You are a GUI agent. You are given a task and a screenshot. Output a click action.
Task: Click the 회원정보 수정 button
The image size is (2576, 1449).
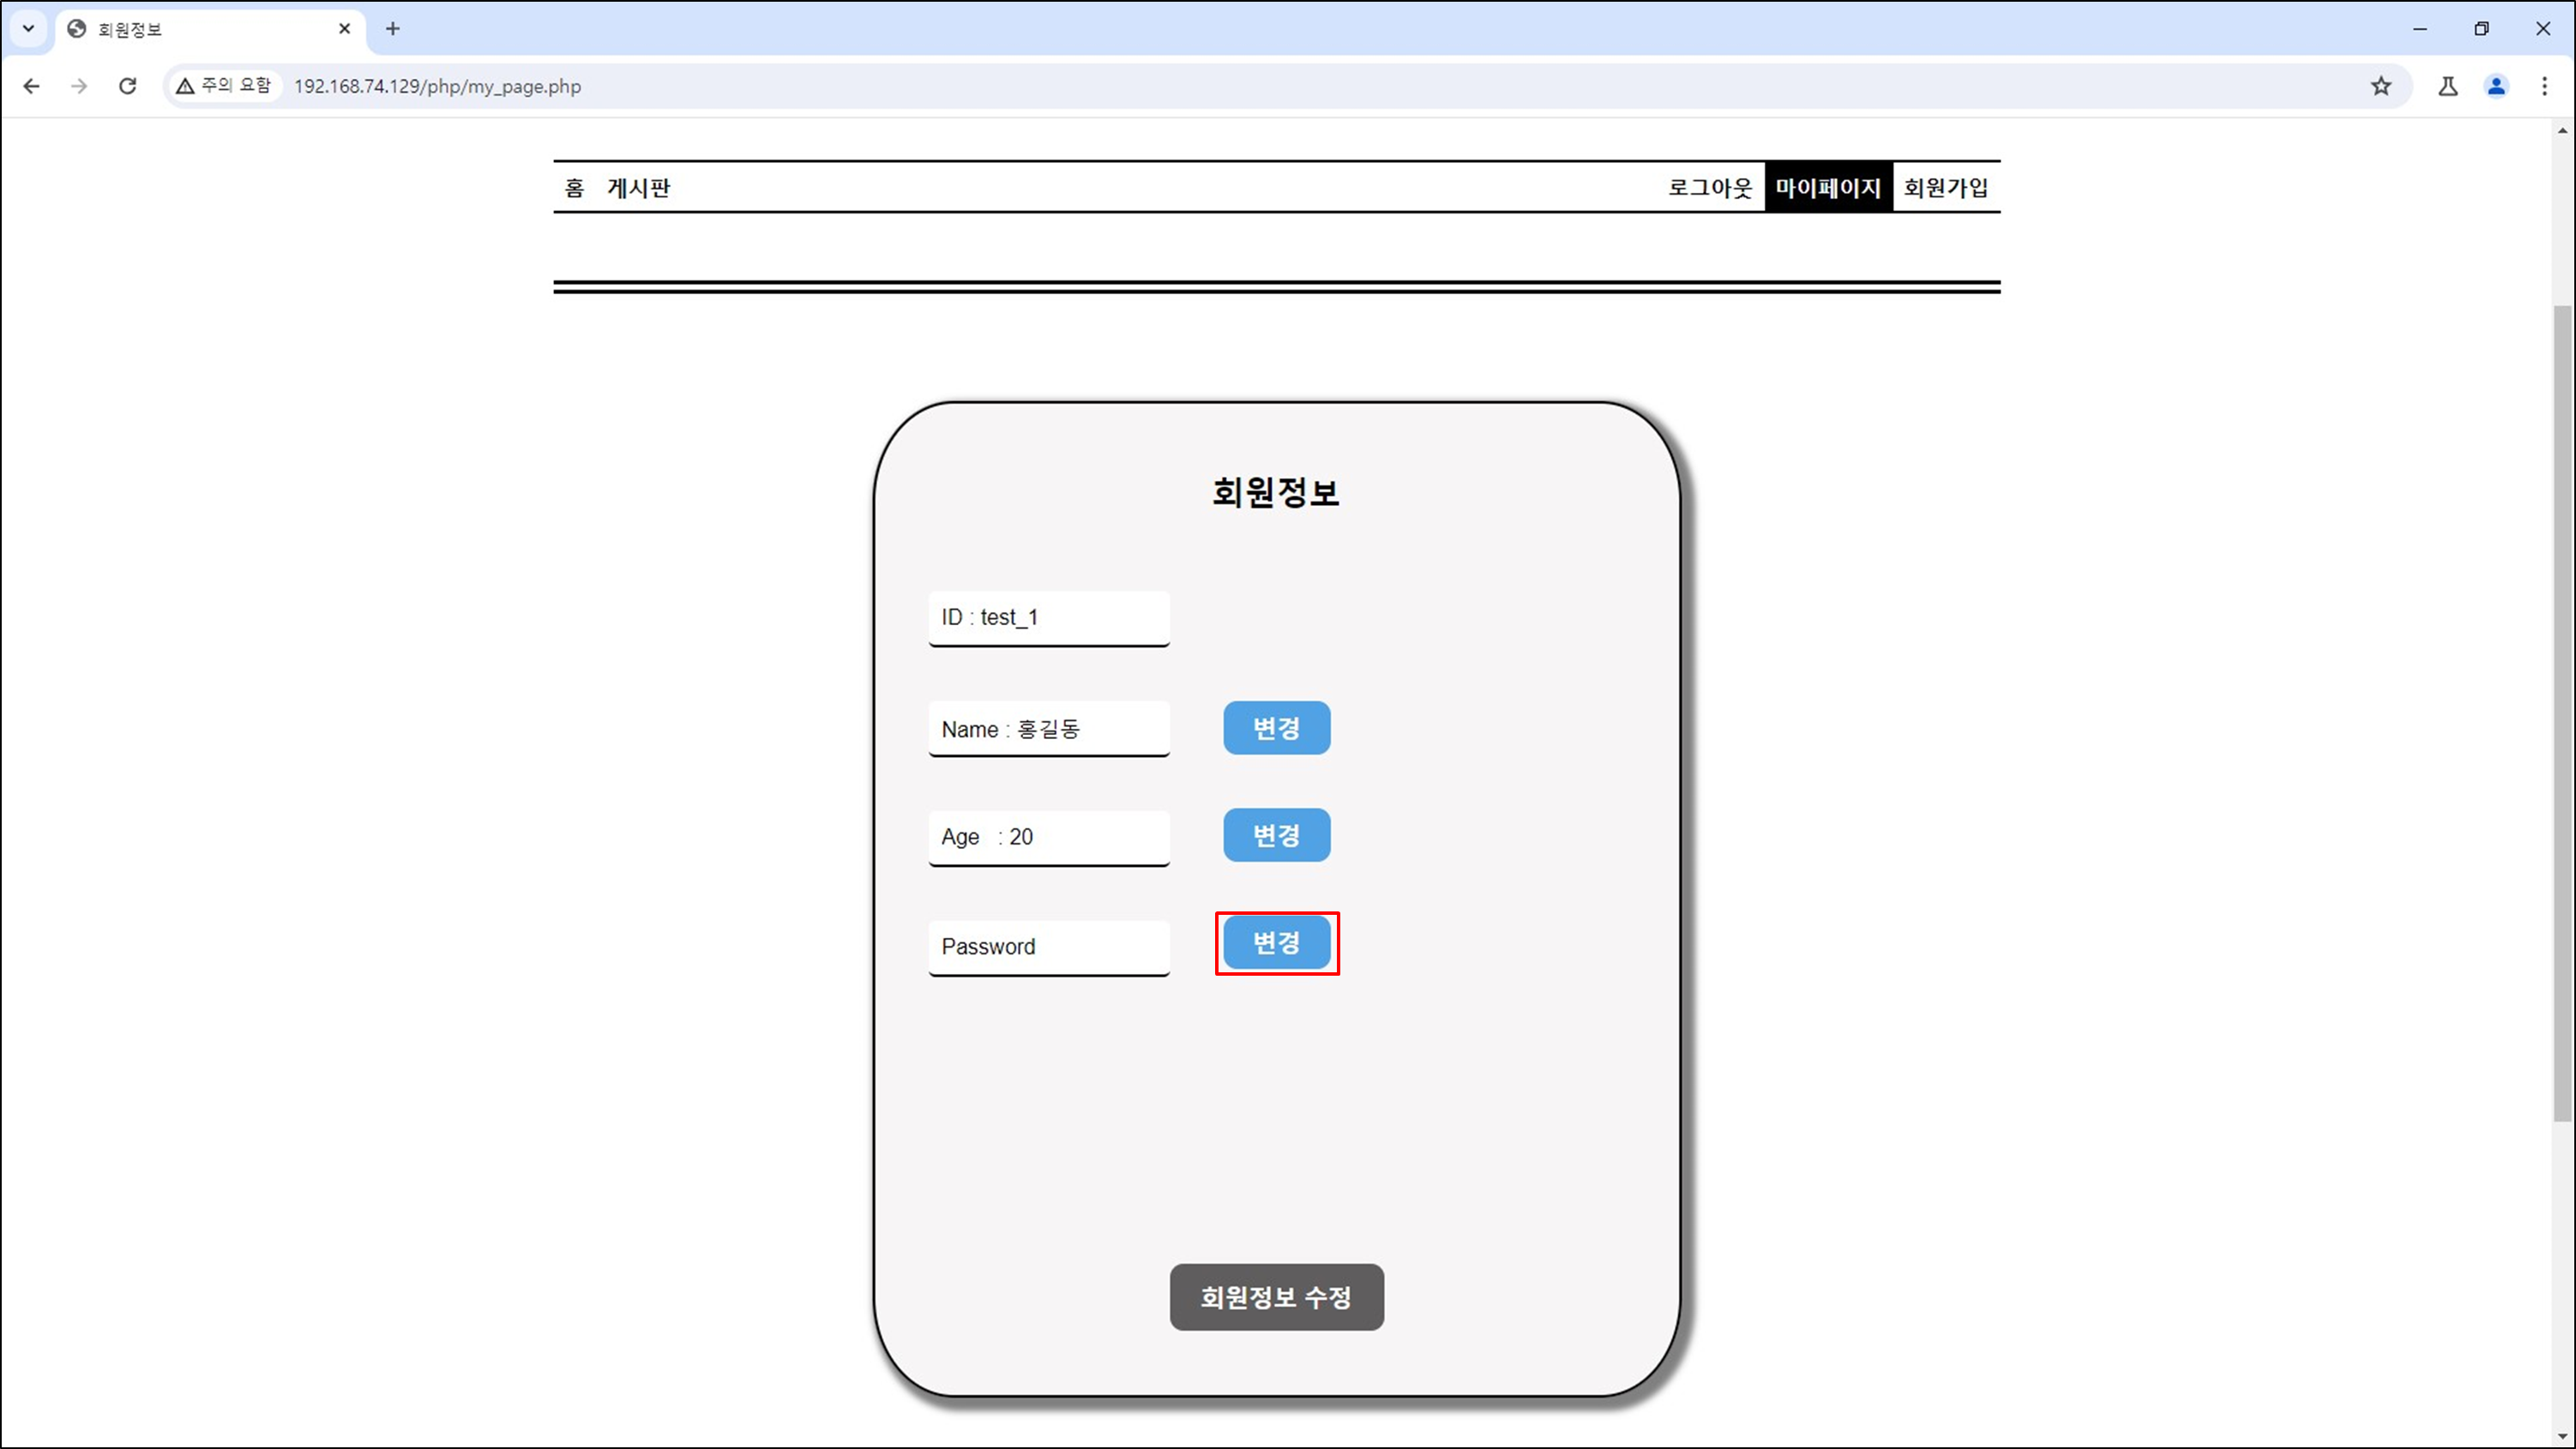click(1277, 1297)
